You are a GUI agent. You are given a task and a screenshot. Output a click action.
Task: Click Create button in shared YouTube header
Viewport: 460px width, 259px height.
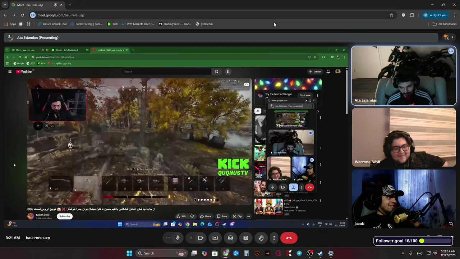click(315, 72)
